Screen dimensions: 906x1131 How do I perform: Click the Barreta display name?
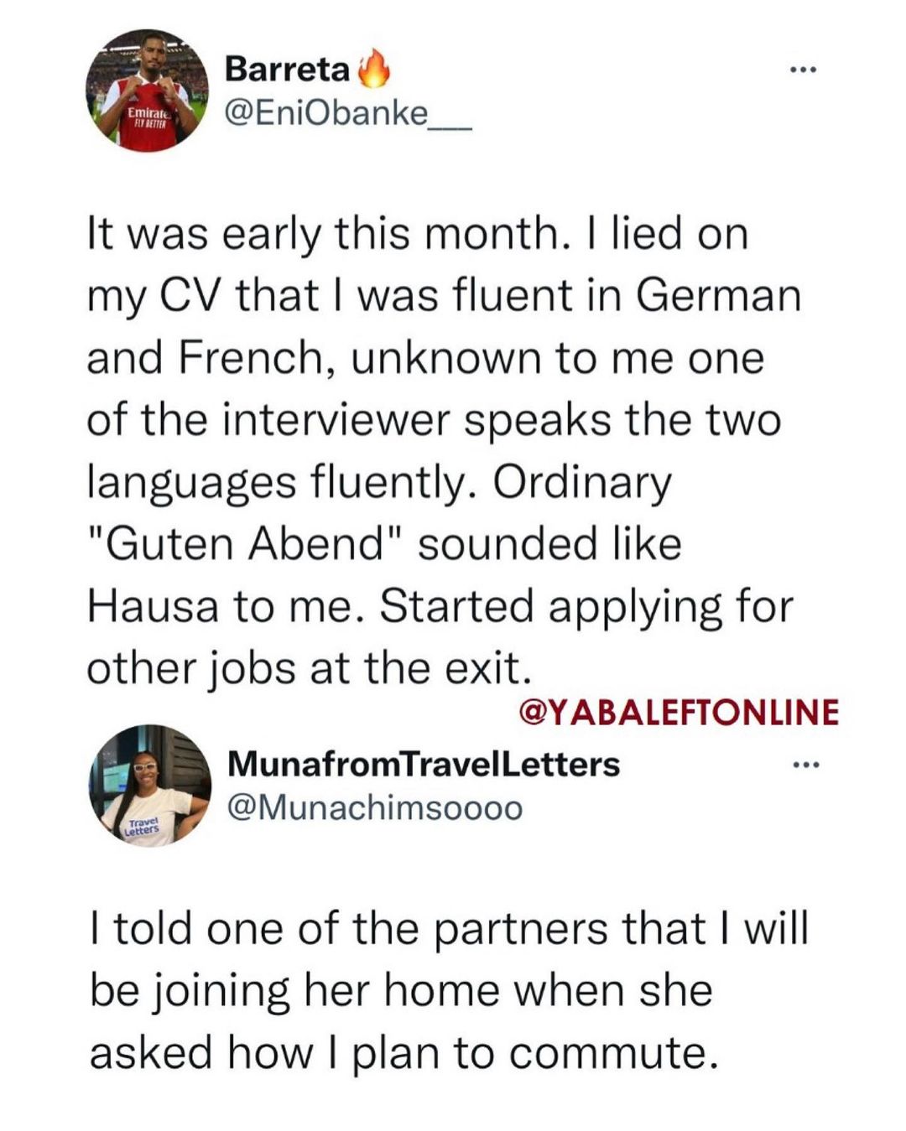coord(288,69)
